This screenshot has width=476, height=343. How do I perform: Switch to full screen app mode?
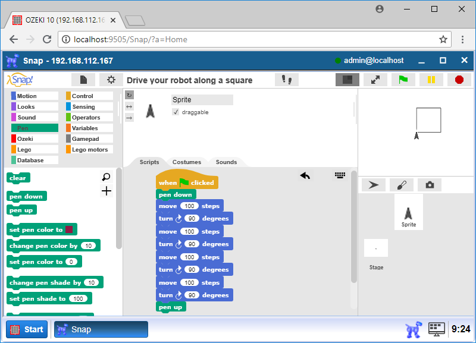click(375, 80)
